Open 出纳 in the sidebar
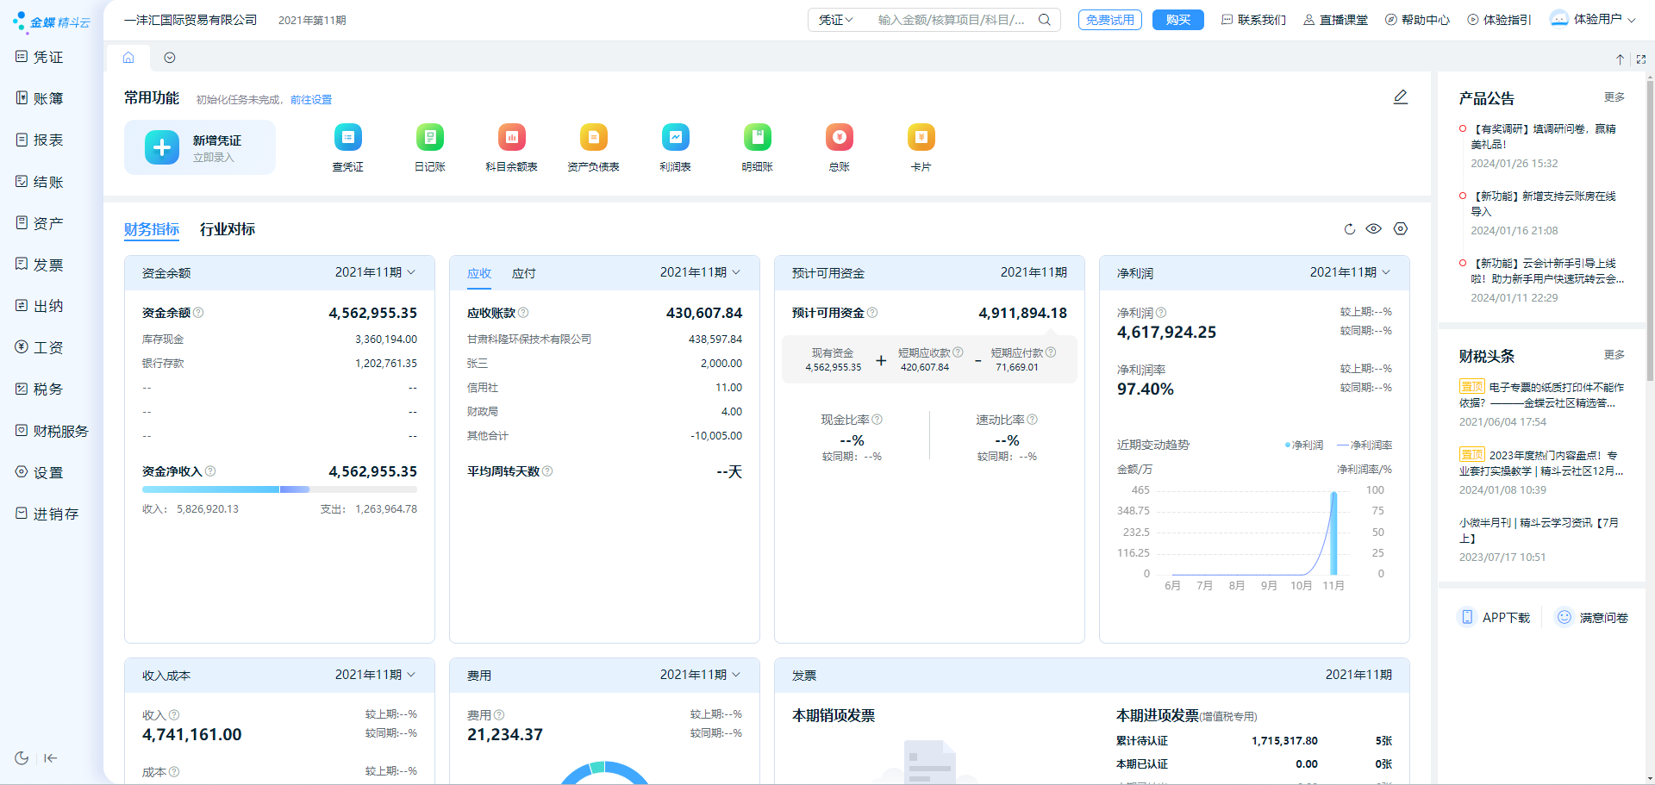The height and width of the screenshot is (785, 1655). [x=40, y=306]
